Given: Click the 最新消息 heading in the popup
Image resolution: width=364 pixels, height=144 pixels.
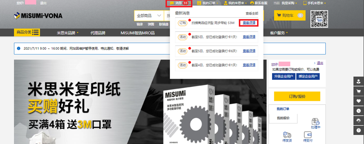Looking at the screenshot, I should point(182,13).
